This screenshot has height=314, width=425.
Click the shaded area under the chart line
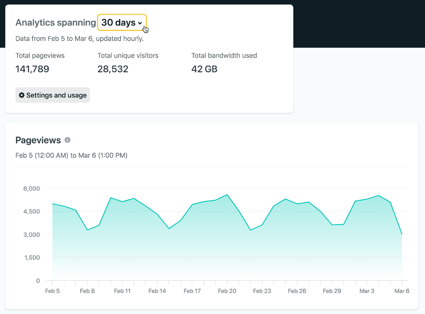pos(226,256)
